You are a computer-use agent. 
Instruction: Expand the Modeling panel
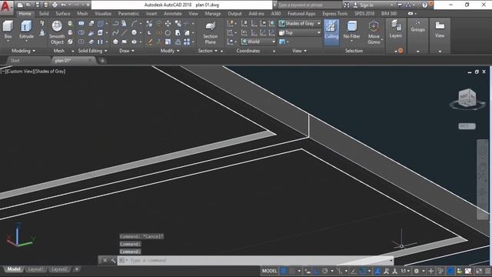24,51
